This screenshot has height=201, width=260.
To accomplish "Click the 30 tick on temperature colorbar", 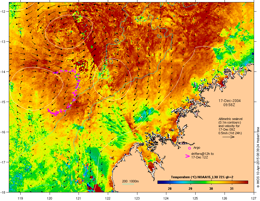I will coord(211,189).
